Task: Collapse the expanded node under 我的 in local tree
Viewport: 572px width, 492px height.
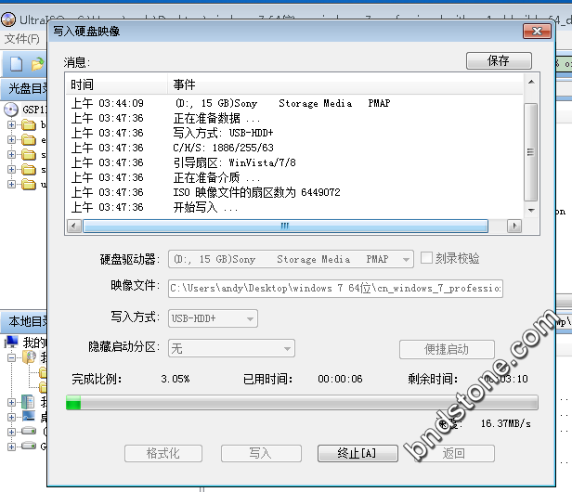Action: click(11, 357)
